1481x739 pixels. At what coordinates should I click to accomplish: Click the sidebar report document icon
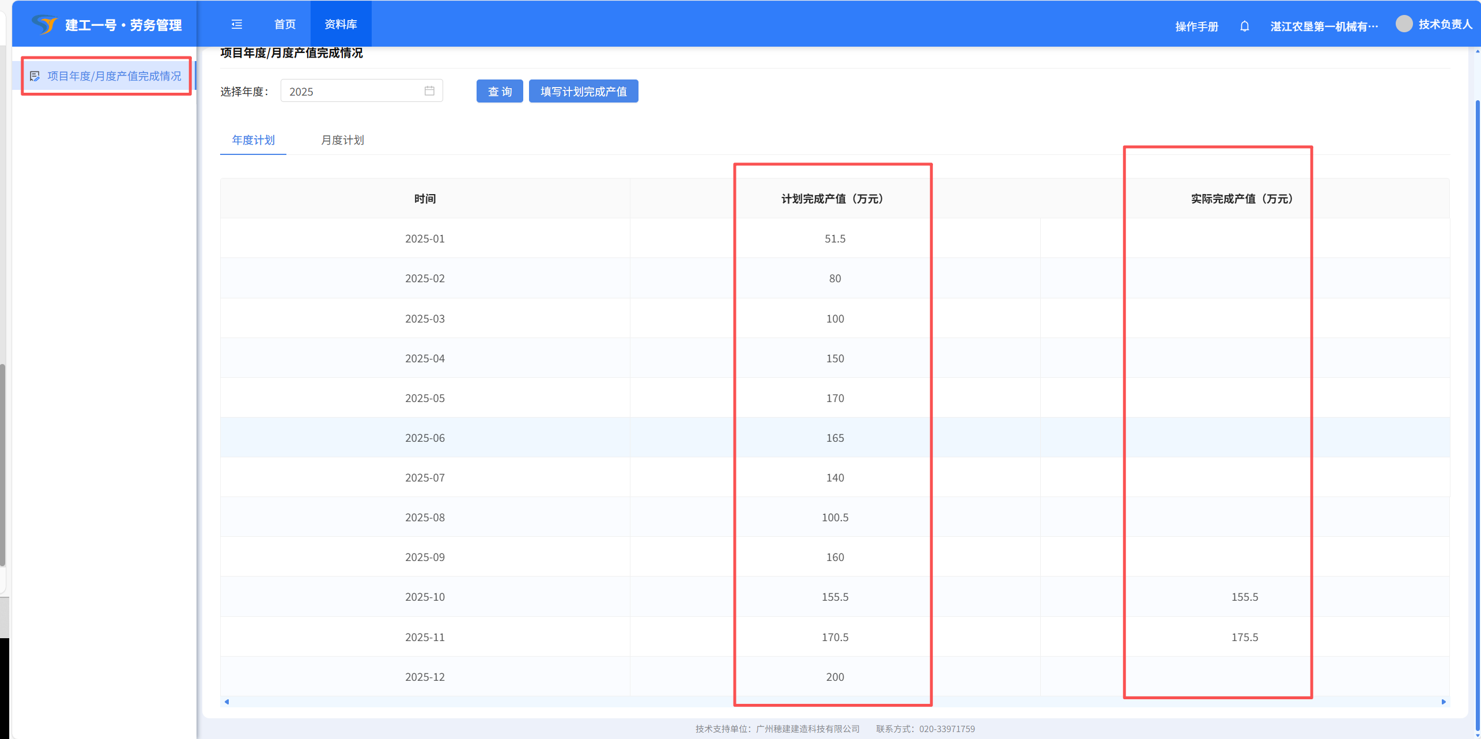(35, 76)
